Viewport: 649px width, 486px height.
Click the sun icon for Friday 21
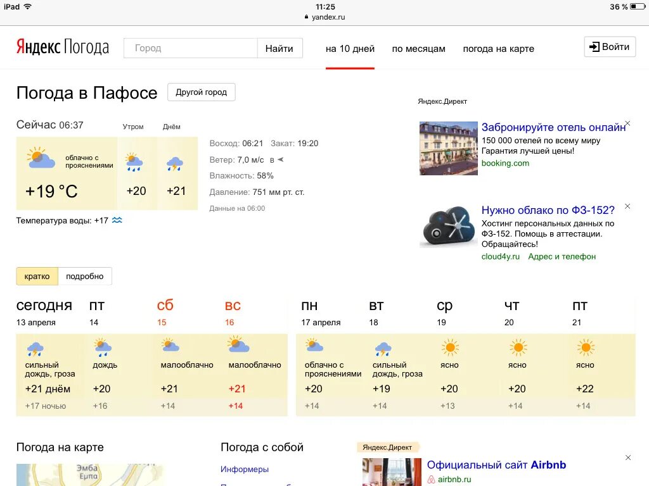pos(586,347)
